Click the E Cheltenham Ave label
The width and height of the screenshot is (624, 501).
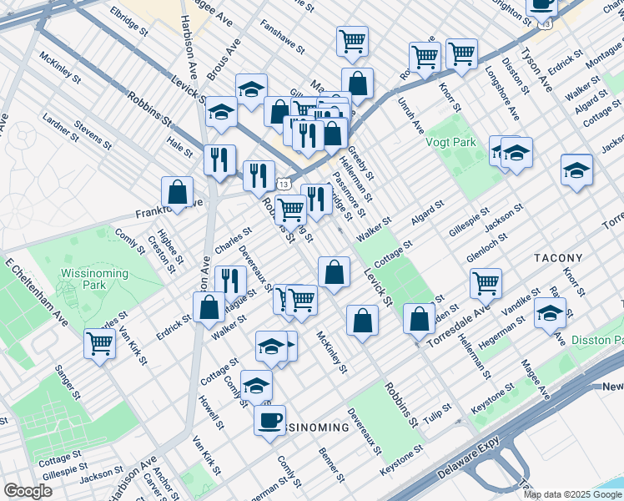pos(37,292)
